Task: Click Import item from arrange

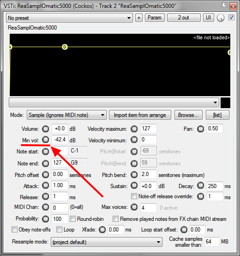Action: pos(140,115)
